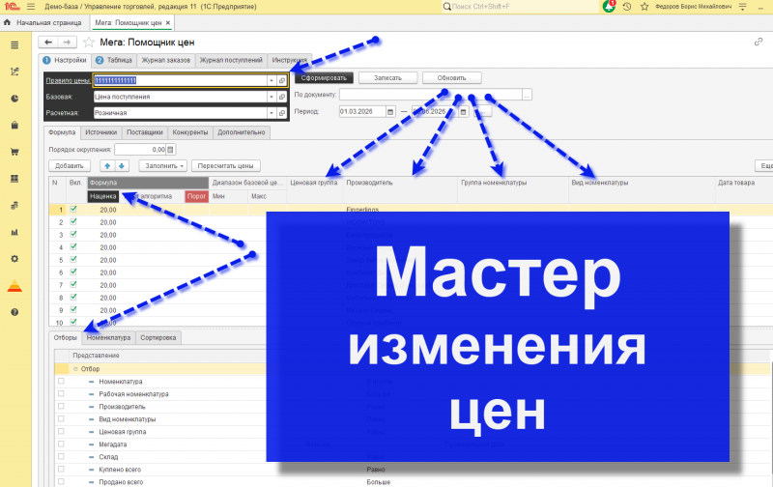Expand Базовая dropdown list
Image resolution: width=773 pixels, height=487 pixels.
[x=272, y=97]
